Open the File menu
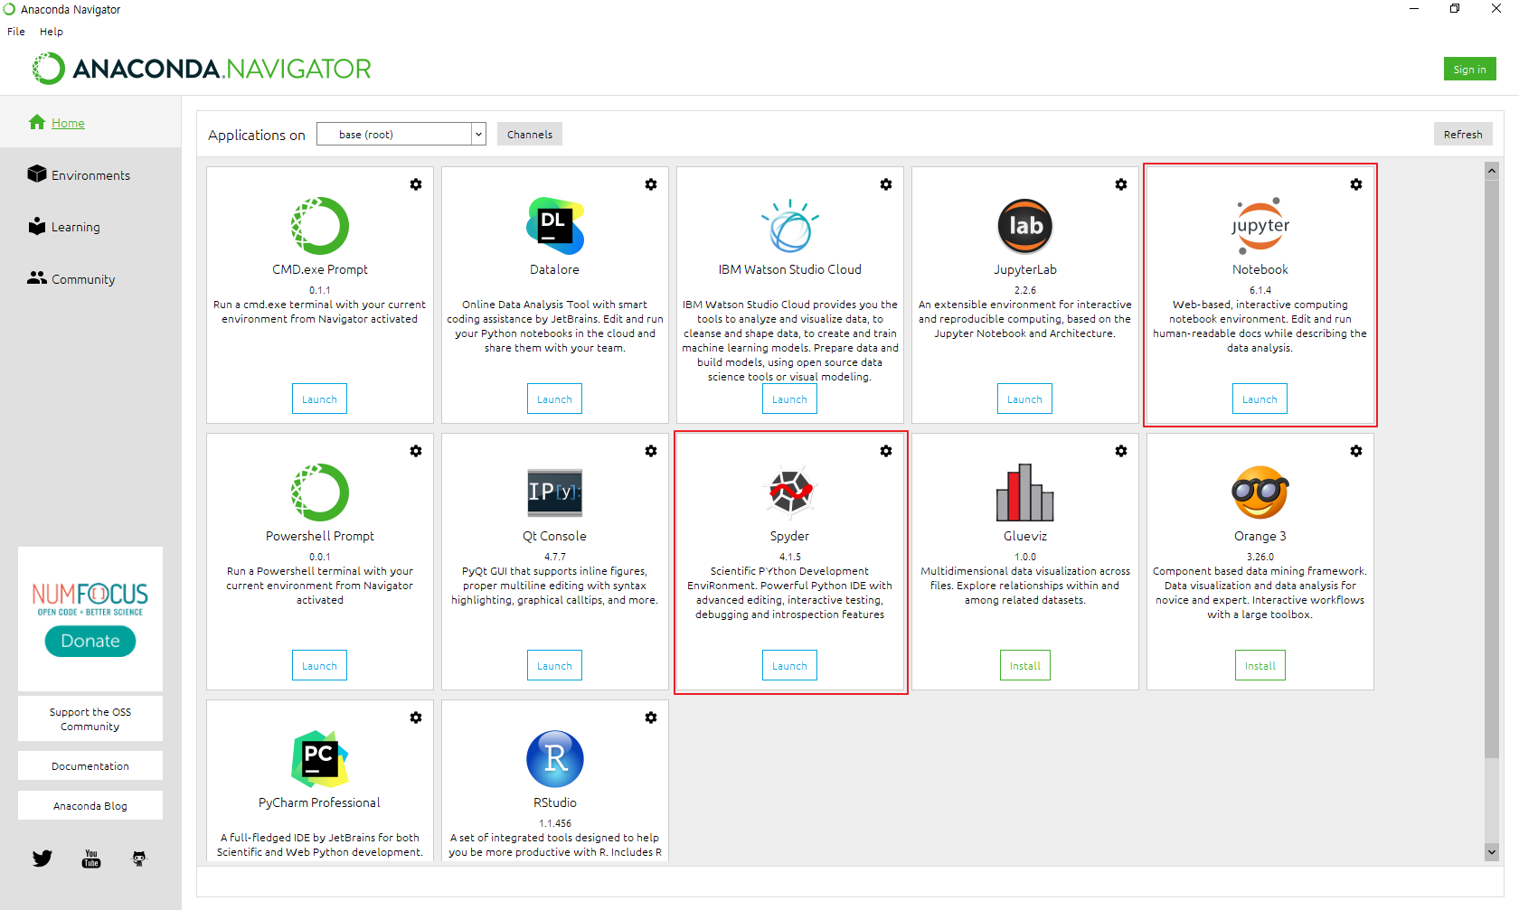Image resolution: width=1519 pixels, height=910 pixels. (x=16, y=32)
